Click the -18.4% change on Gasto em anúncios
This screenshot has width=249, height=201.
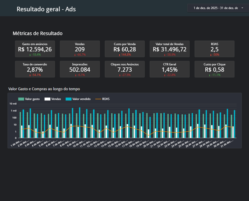click(36, 55)
